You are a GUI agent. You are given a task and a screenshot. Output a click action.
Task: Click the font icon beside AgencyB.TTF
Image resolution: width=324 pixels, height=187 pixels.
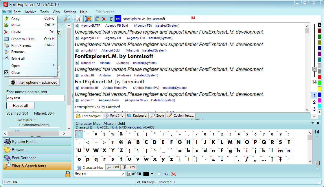[x=77, y=26]
